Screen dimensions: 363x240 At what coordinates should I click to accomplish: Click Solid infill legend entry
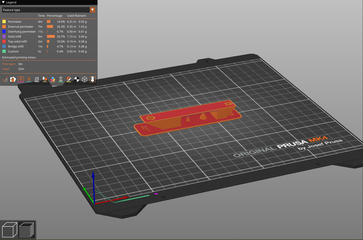click(15, 37)
